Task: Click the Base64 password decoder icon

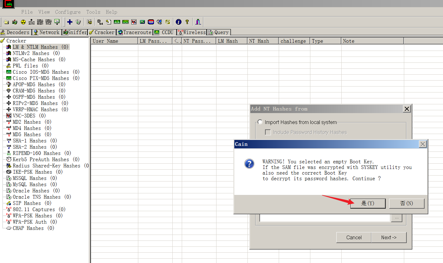Action: click(x=100, y=22)
